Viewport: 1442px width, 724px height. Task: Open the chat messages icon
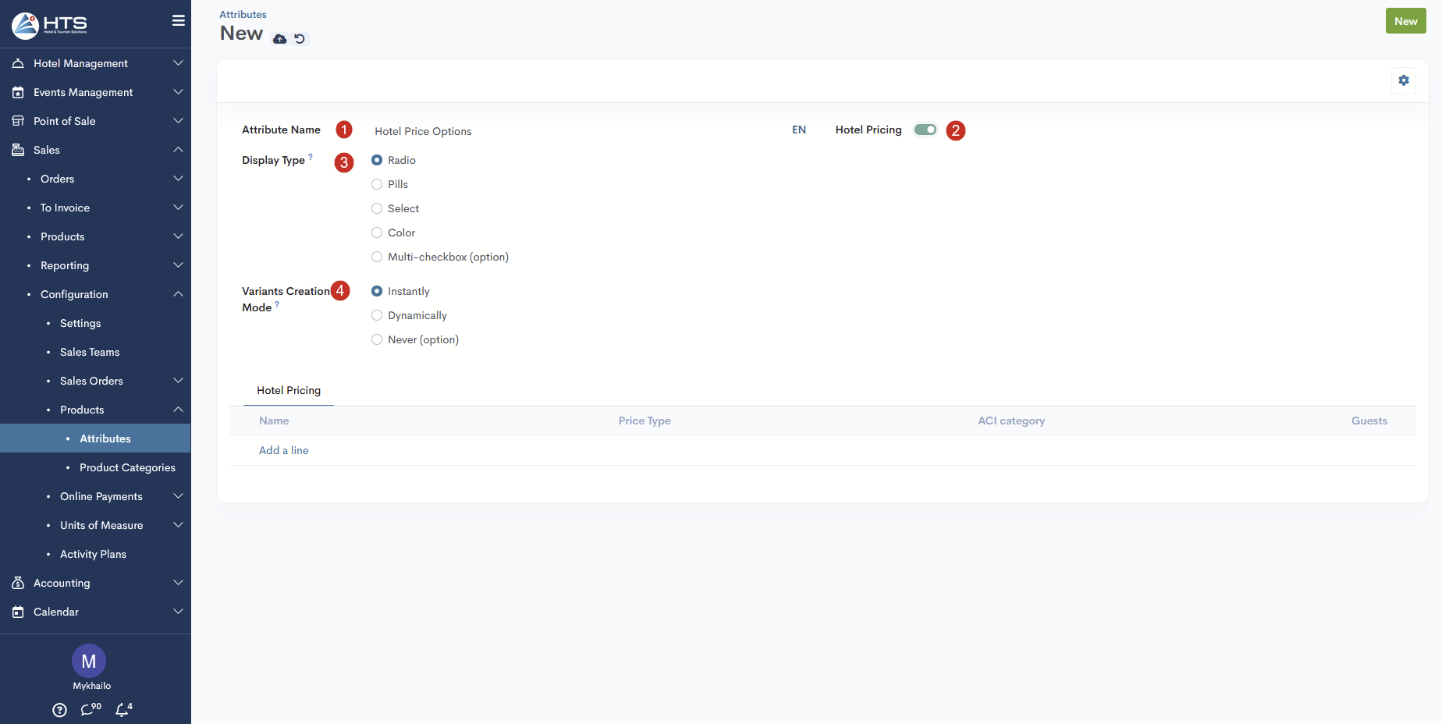coord(90,709)
